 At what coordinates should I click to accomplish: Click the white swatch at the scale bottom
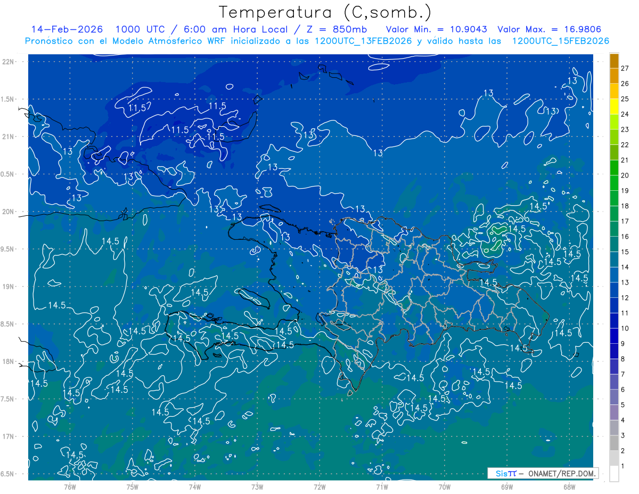[614, 474]
